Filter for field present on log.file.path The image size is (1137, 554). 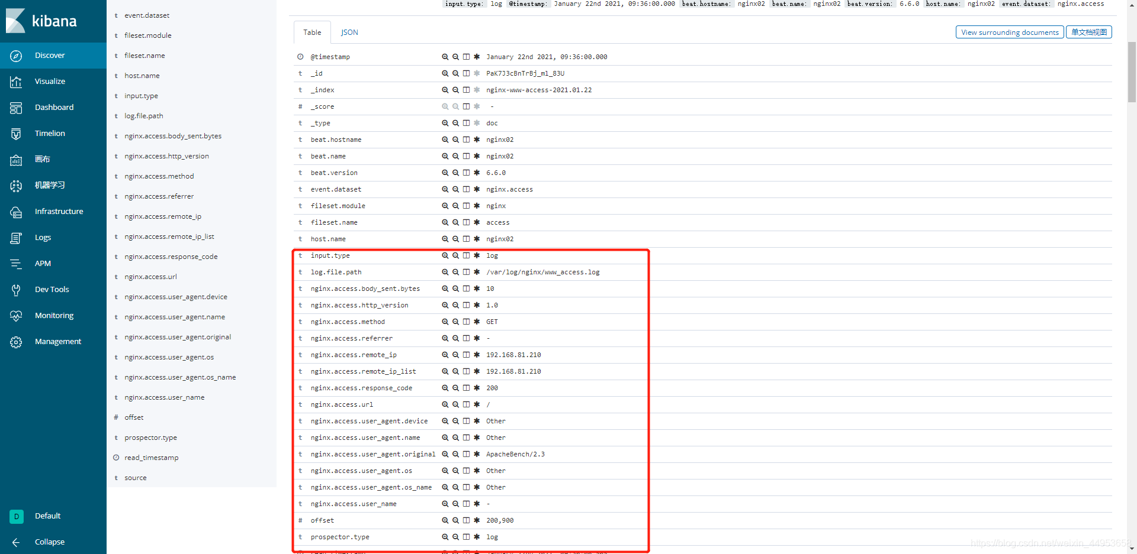click(477, 272)
